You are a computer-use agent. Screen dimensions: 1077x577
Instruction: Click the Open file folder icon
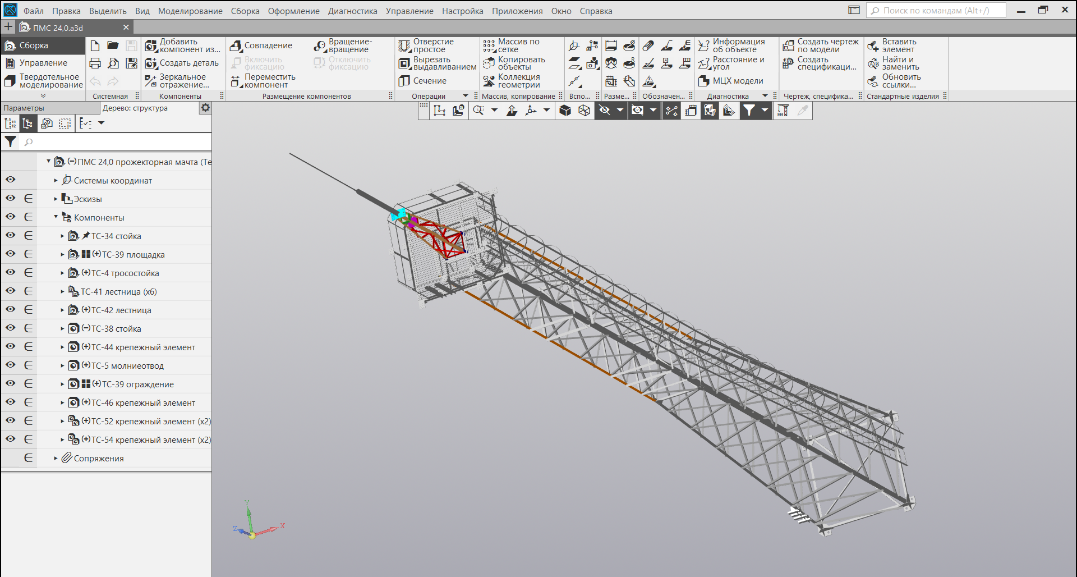113,45
